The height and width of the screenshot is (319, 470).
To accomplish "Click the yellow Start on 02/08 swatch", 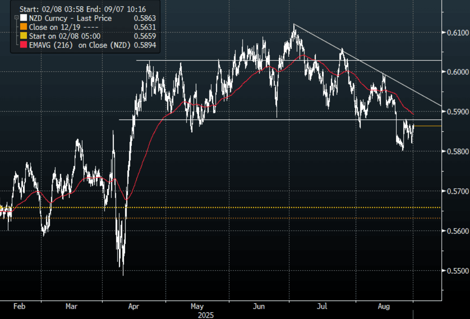I will (23, 36).
